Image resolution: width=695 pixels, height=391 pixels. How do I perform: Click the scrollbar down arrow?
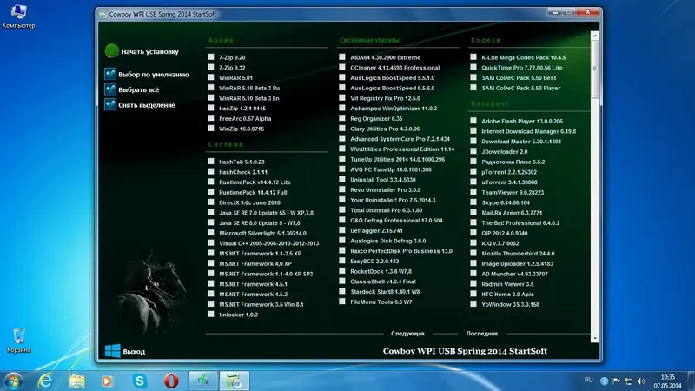tap(595, 338)
